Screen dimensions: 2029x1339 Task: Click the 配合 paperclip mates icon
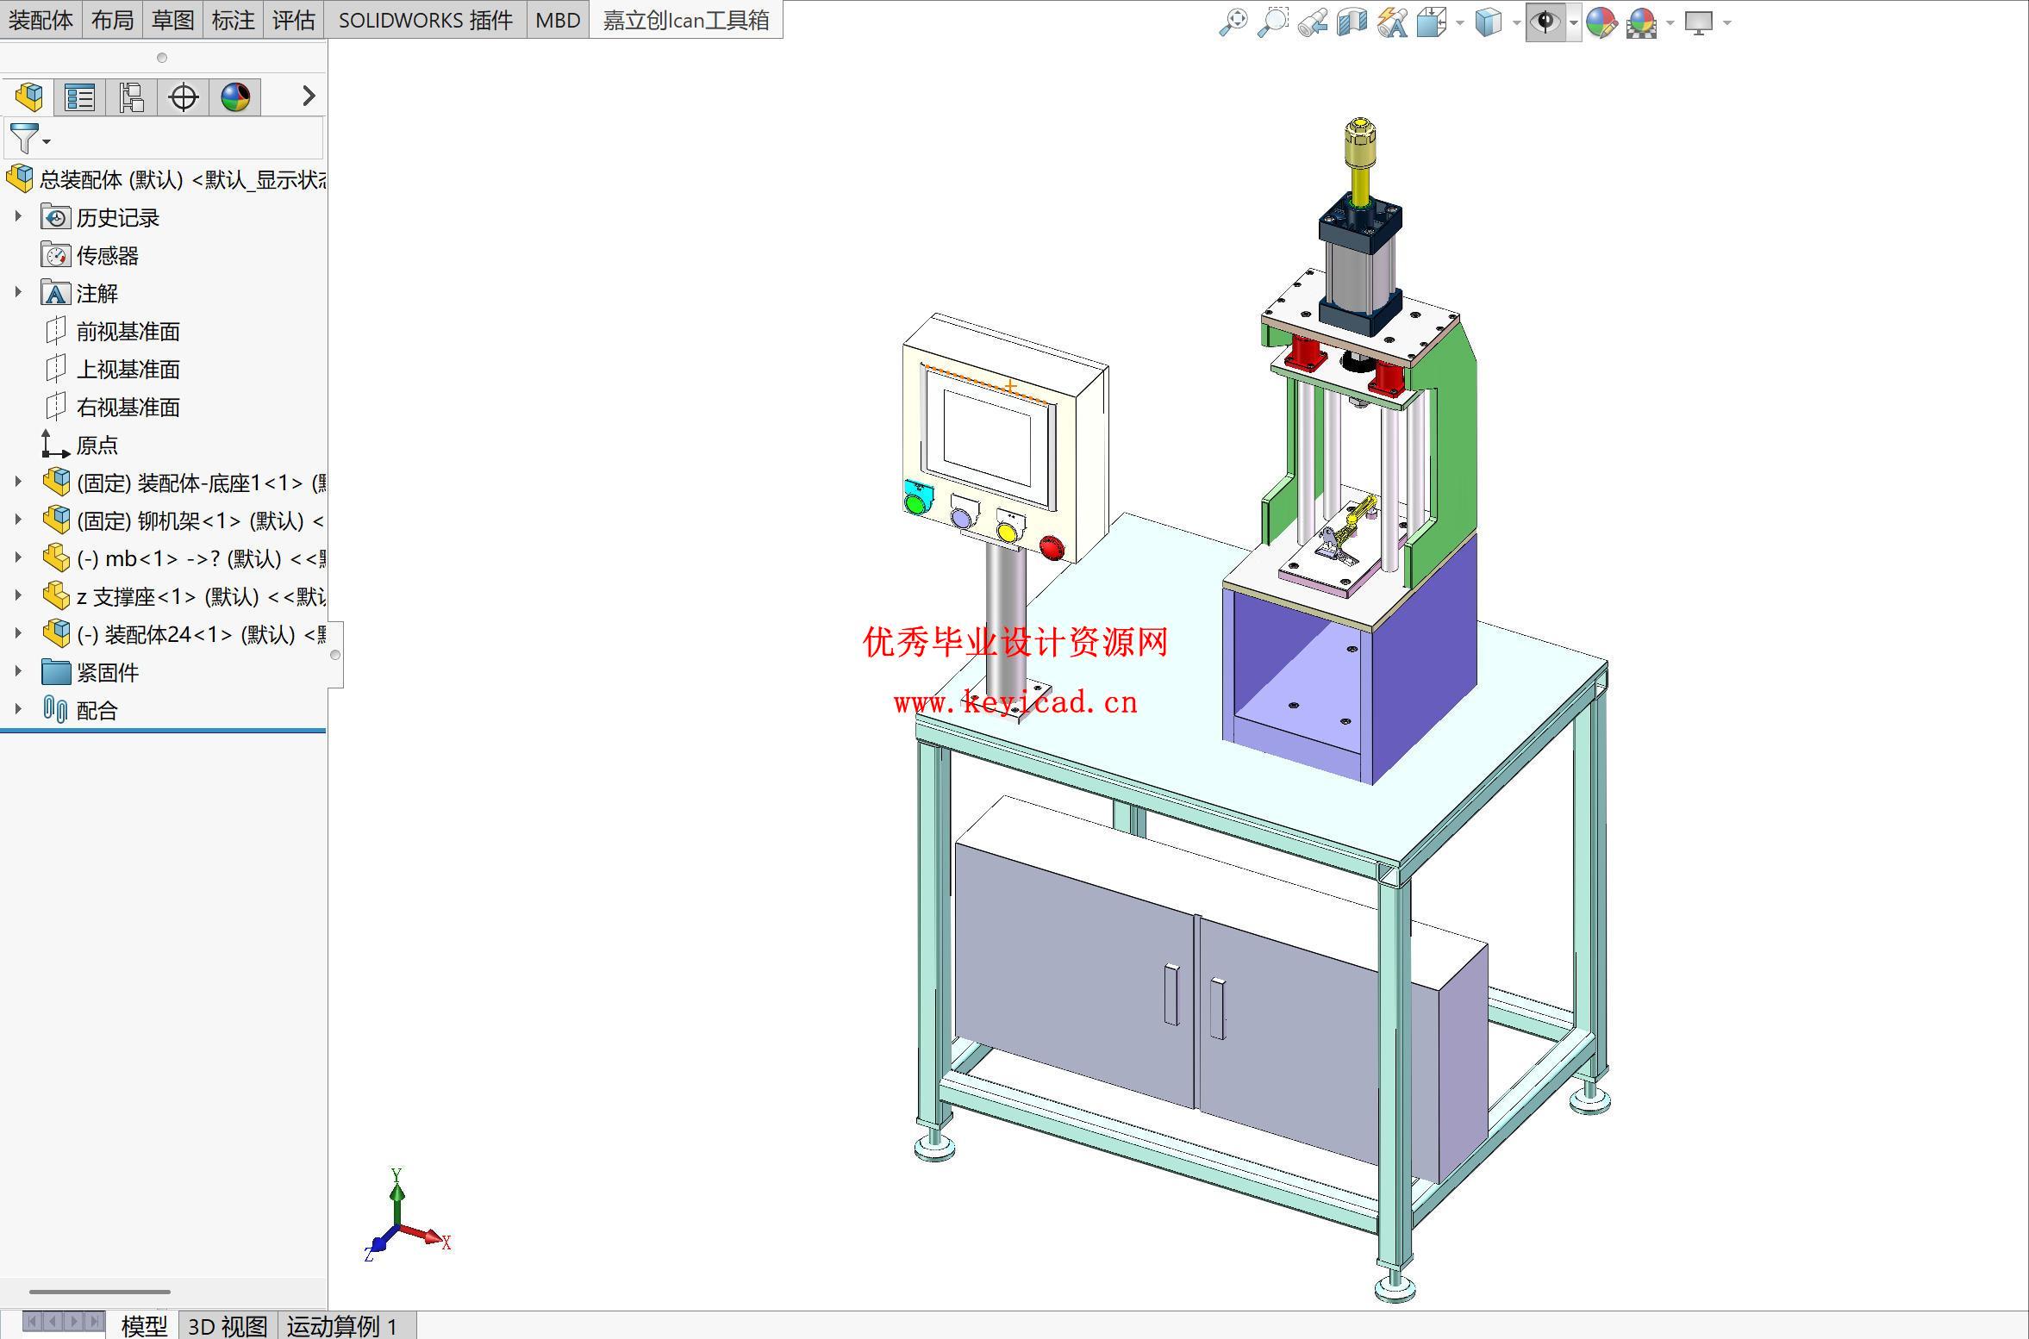[55, 710]
